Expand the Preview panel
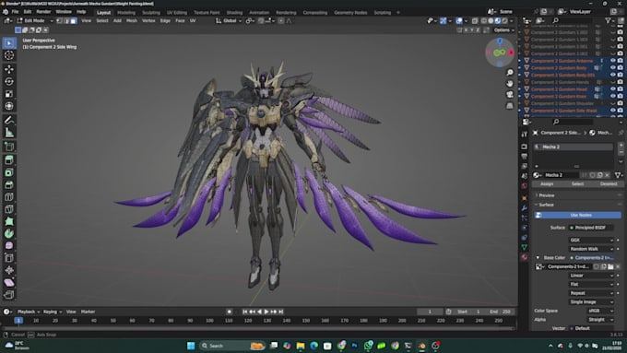Screen dimensions: 627x353 [546, 195]
